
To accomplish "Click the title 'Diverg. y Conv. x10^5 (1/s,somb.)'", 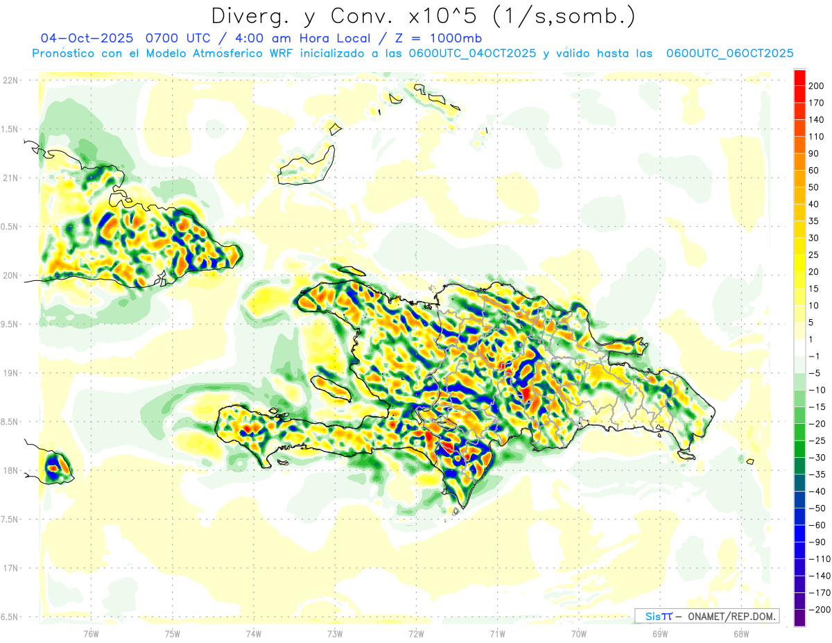I will point(422,15).
